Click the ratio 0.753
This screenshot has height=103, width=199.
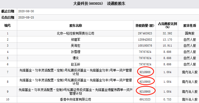click(x=168, y=99)
